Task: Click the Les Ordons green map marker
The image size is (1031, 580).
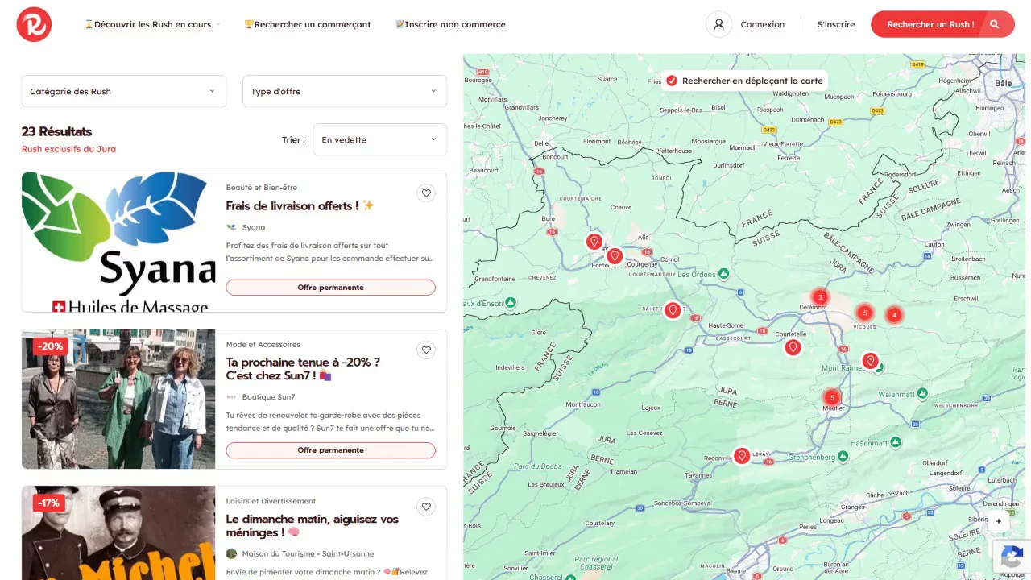Action: (724, 274)
